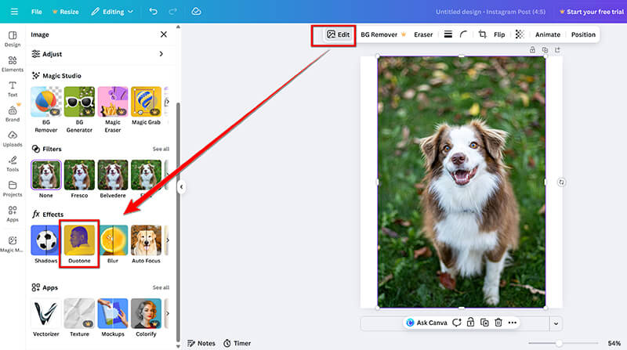Lock the page using the padlock icon
Screen dimensions: 627x350
532,50
